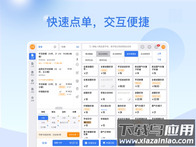196x147 pixels.
Task: Add 全套波霸奶茶 ¥136 product card
Action: tap(107, 70)
